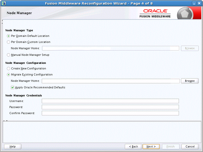
Task: Proceed with the Next button
Action: pyautogui.click(x=151, y=147)
